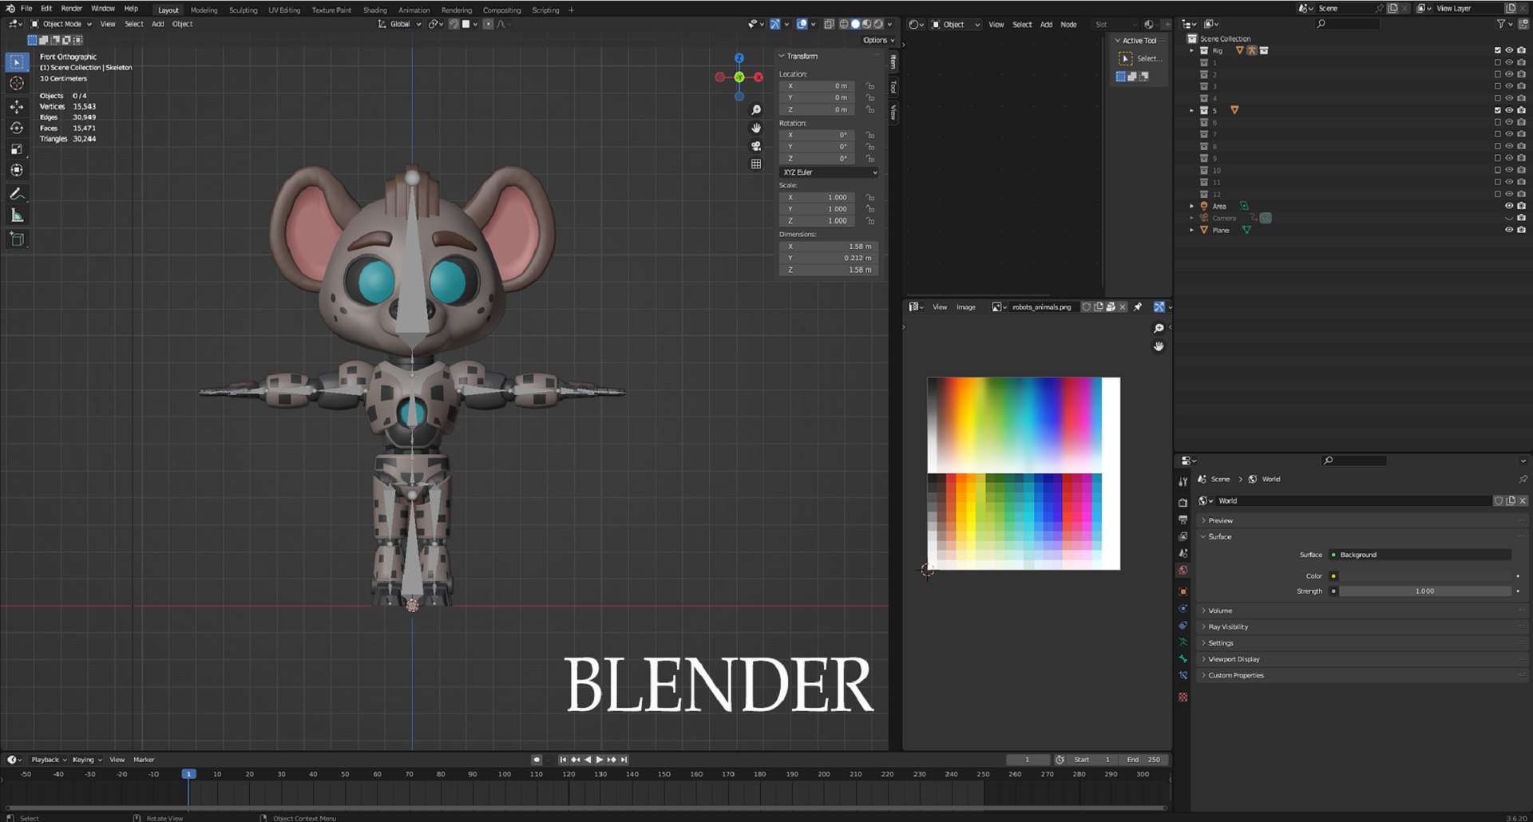The height and width of the screenshot is (822, 1533).
Task: Jump to the timeline end frame
Action: 624,760
